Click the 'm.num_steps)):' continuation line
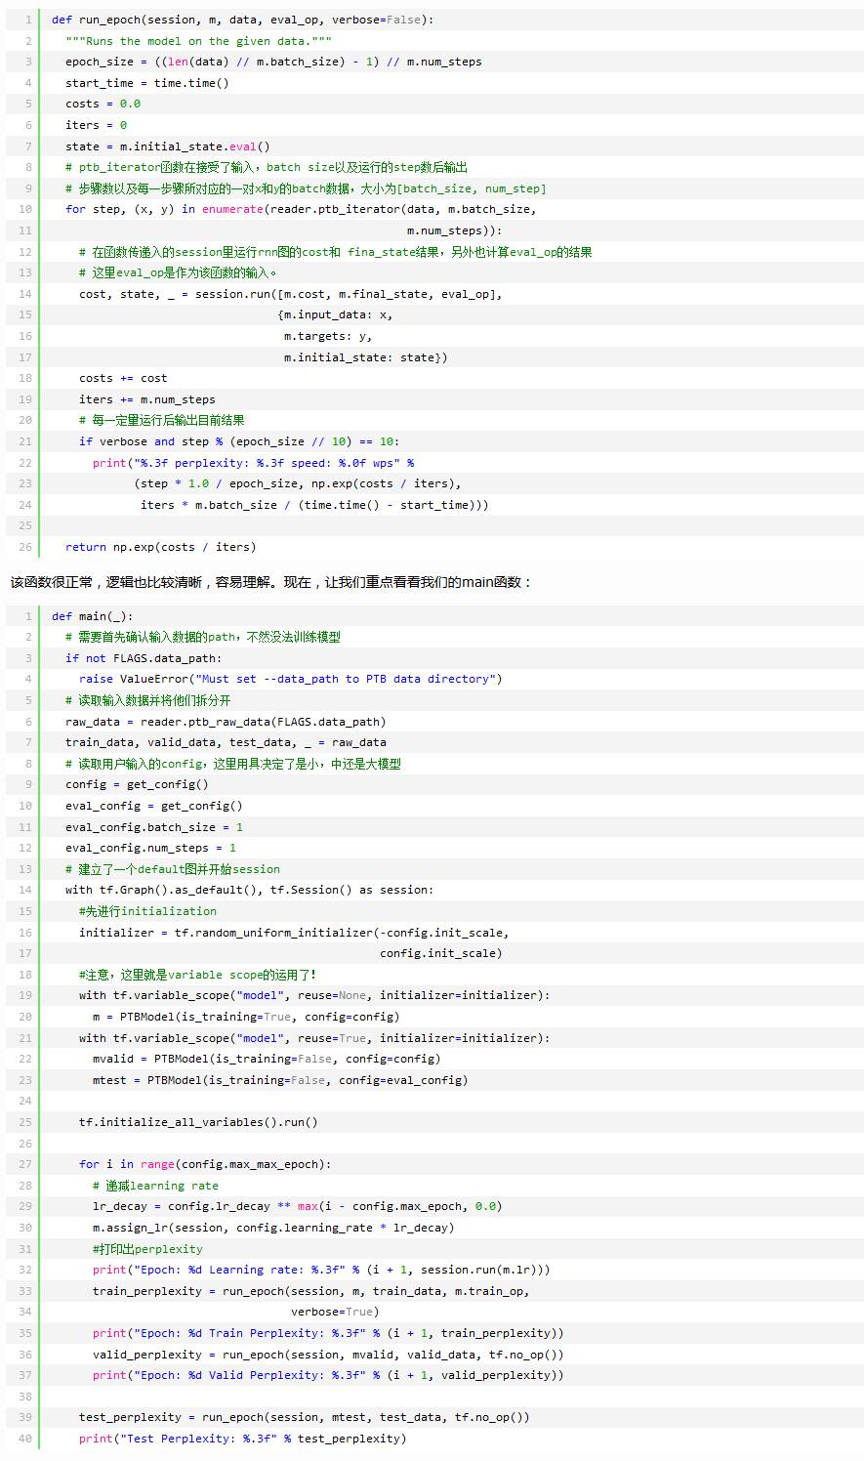The width and height of the screenshot is (864, 1461). 455,230
